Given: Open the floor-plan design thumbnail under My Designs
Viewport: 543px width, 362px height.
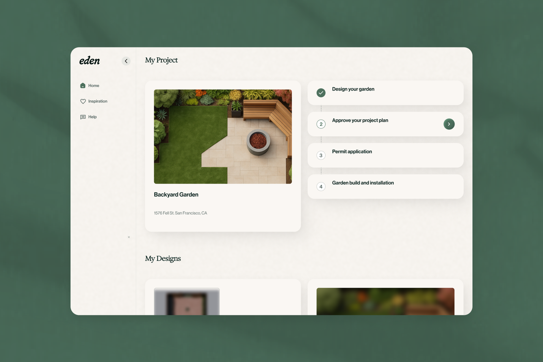Looking at the screenshot, I should tap(187, 302).
